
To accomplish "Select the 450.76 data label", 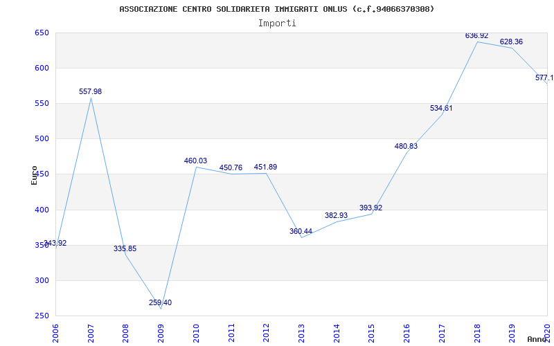I will tap(231, 167).
